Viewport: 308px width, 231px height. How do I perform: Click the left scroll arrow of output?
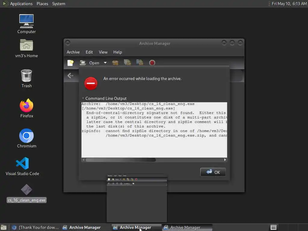(x=84, y=160)
